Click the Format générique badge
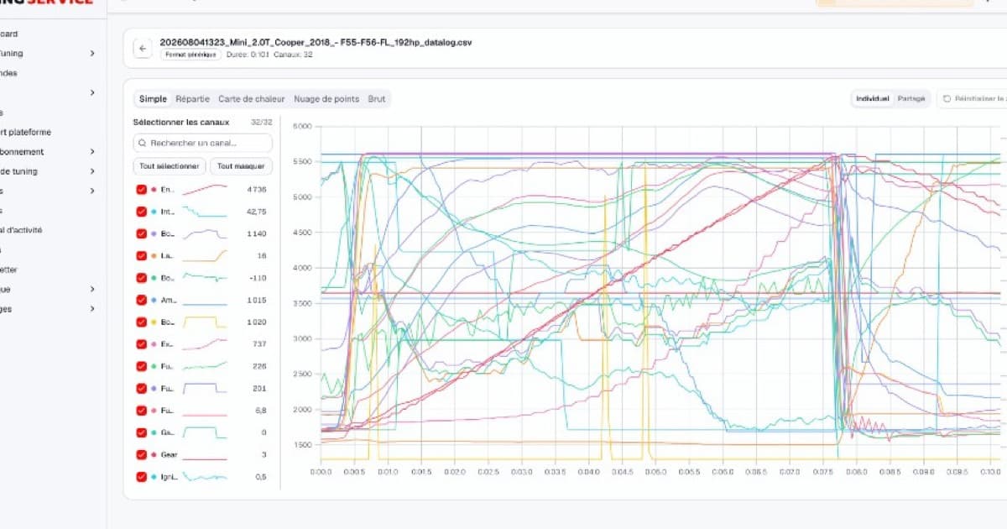The image size is (1007, 529). (190, 55)
